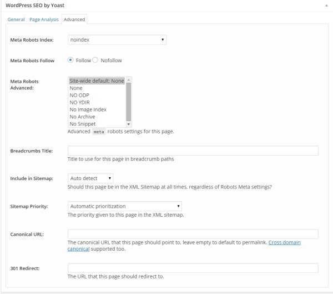Select the Follow radio button
The height and width of the screenshot is (294, 333).
[70, 60]
